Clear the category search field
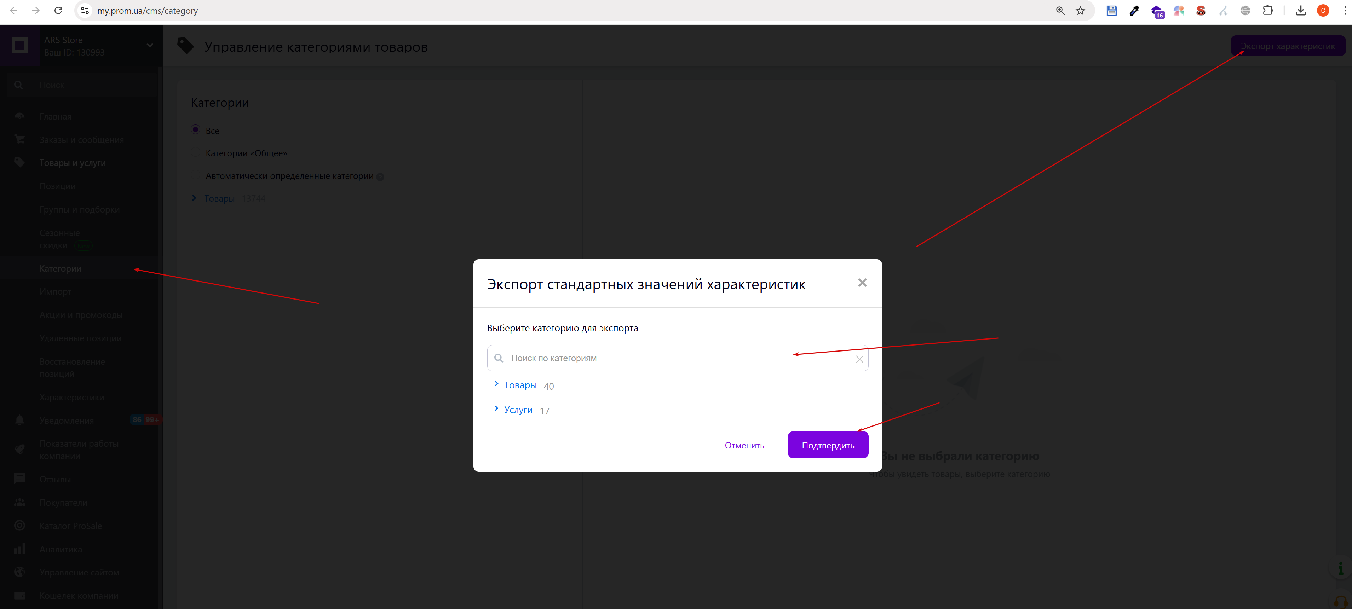The width and height of the screenshot is (1352, 609). pos(859,359)
